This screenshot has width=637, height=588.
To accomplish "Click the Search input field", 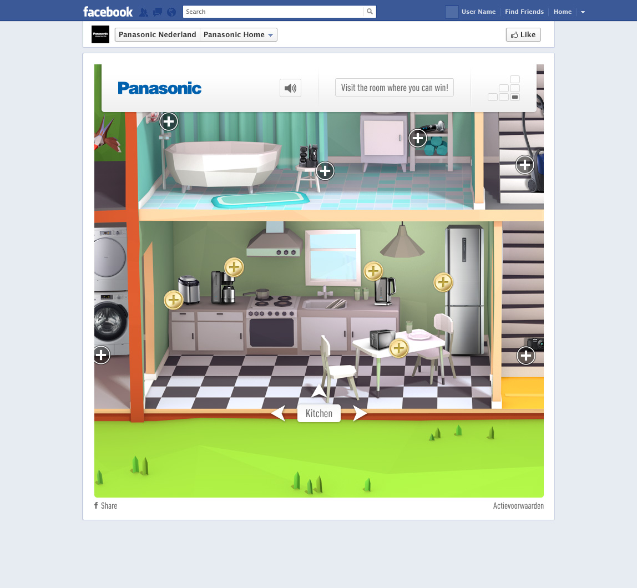I will (x=273, y=12).
